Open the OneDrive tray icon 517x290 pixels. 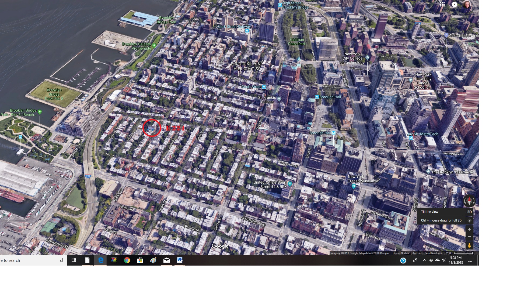tap(438, 260)
